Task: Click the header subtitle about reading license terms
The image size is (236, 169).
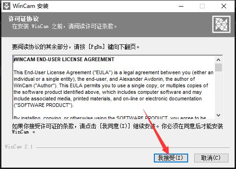Action: coord(64,26)
